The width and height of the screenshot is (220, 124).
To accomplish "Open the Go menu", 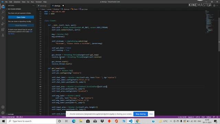I will pos(28,2).
